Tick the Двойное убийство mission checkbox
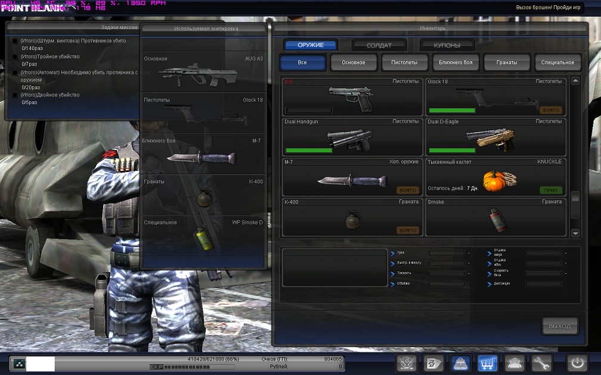Viewport: 601px width, 375px height. click(x=15, y=95)
